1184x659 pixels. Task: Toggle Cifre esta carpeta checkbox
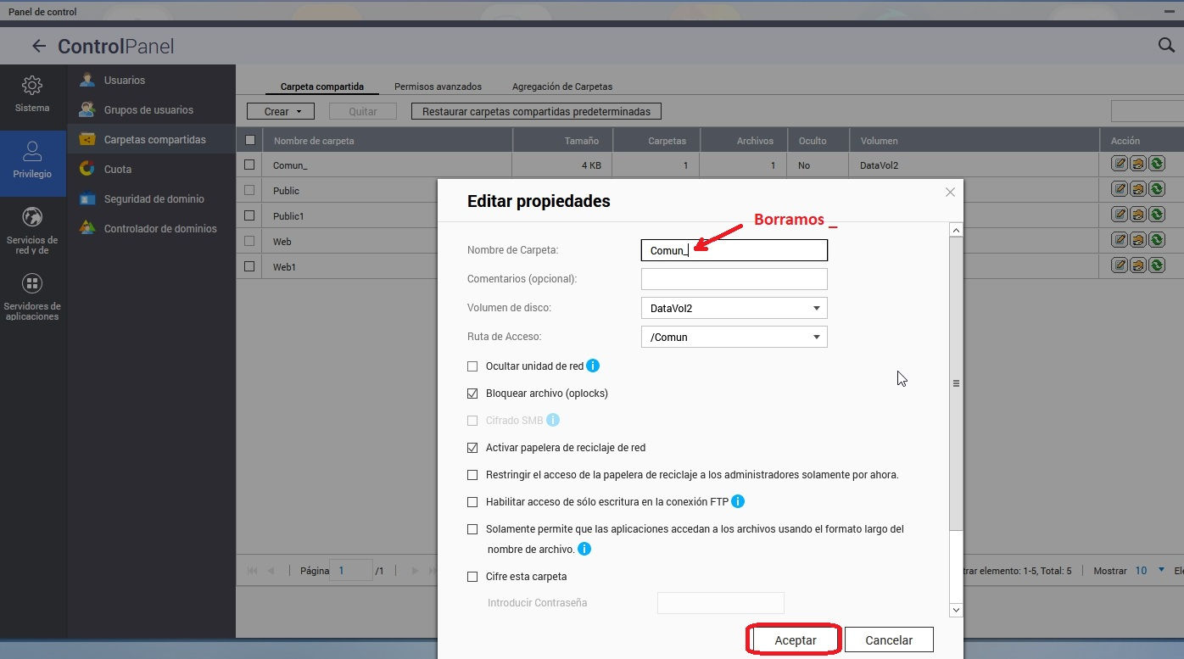(472, 577)
